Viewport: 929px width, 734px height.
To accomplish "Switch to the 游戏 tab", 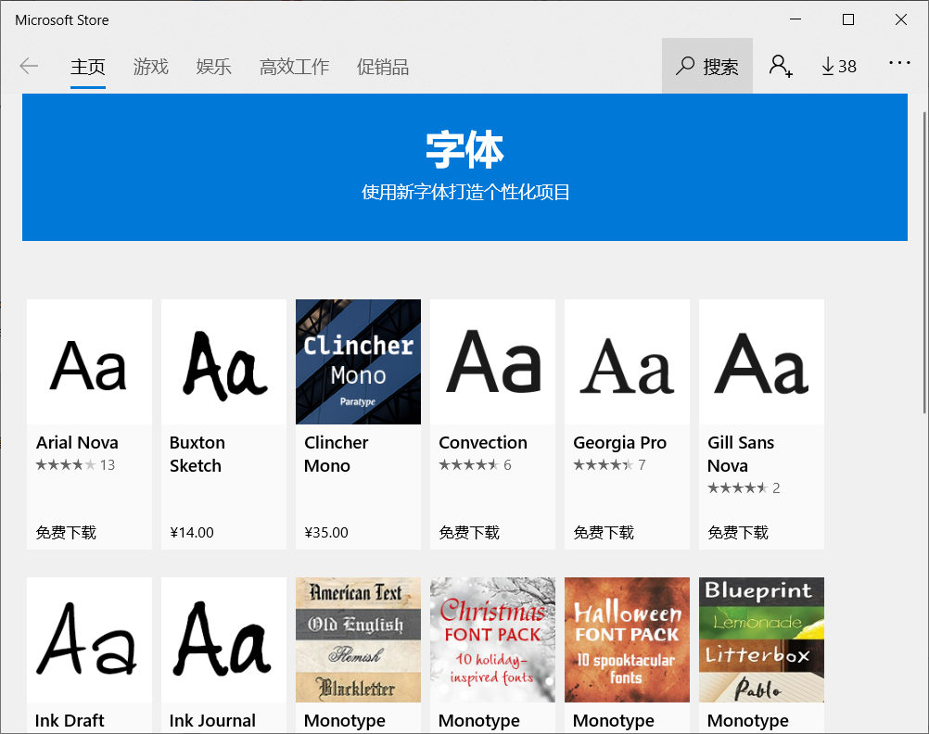I will pos(151,66).
